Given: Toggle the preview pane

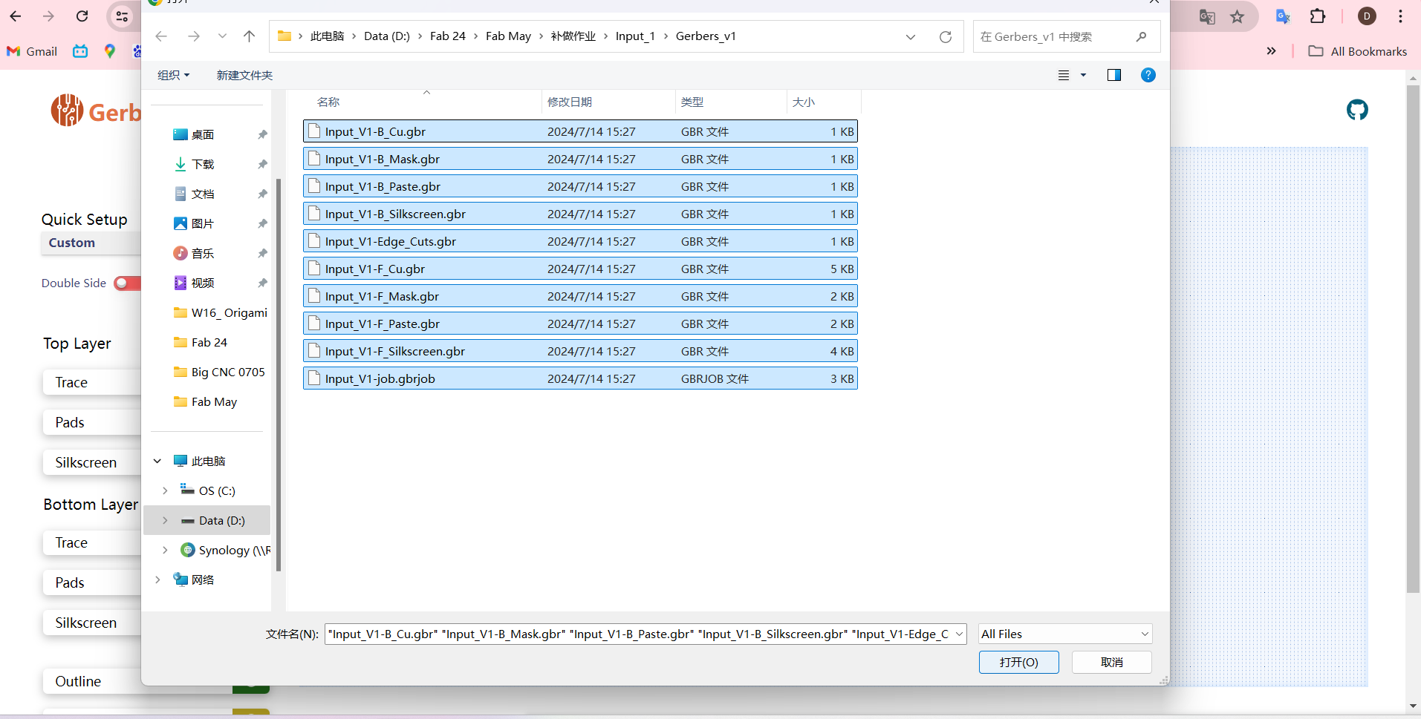Looking at the screenshot, I should pos(1113,75).
